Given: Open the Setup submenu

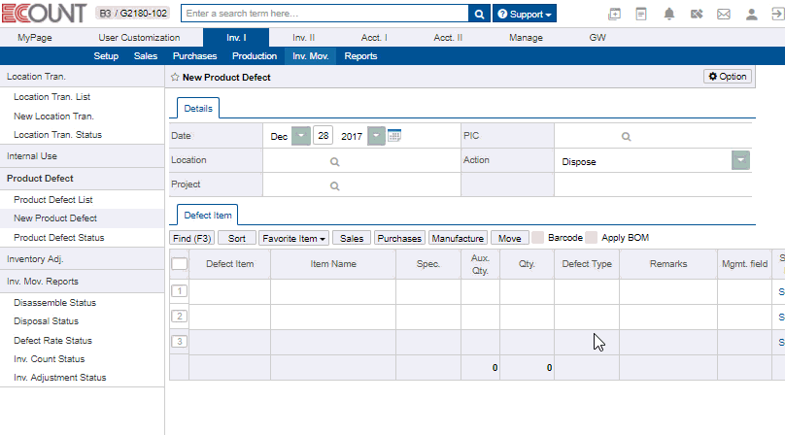Looking at the screenshot, I should click(x=106, y=56).
